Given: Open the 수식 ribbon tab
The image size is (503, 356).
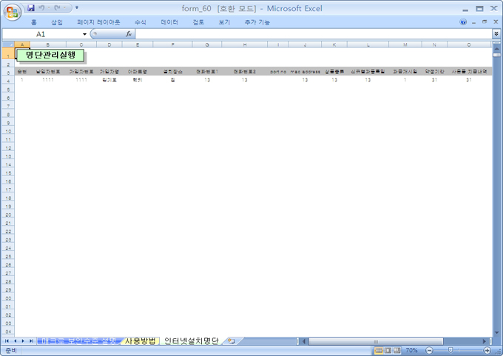Looking at the screenshot, I should [x=141, y=22].
